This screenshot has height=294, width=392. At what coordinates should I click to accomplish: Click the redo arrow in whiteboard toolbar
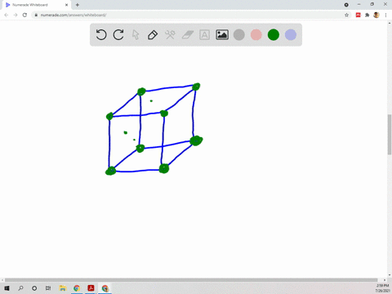[118, 35]
